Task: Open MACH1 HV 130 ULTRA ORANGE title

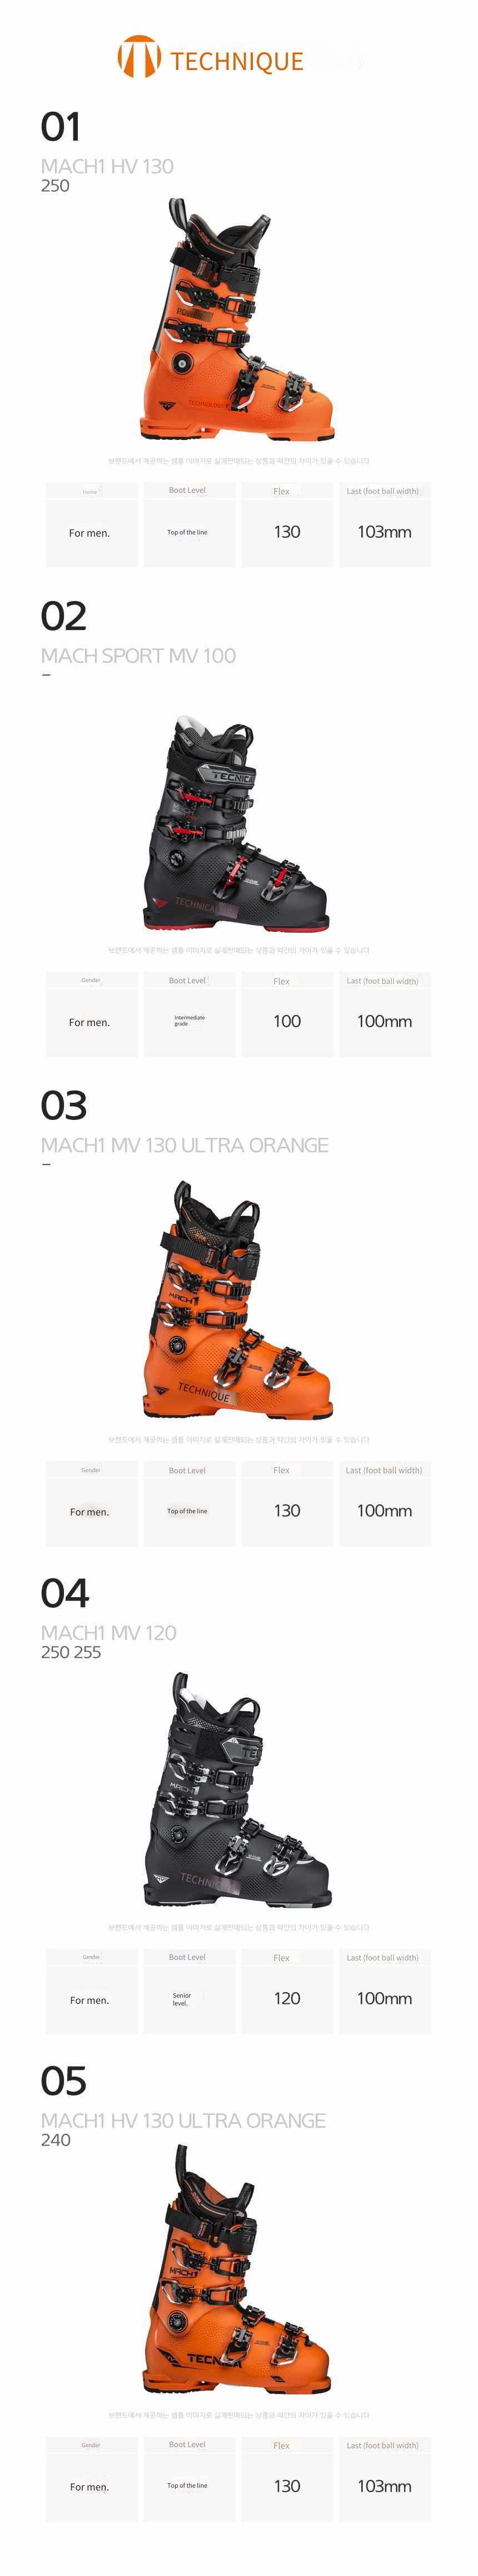Action: click(x=184, y=2121)
